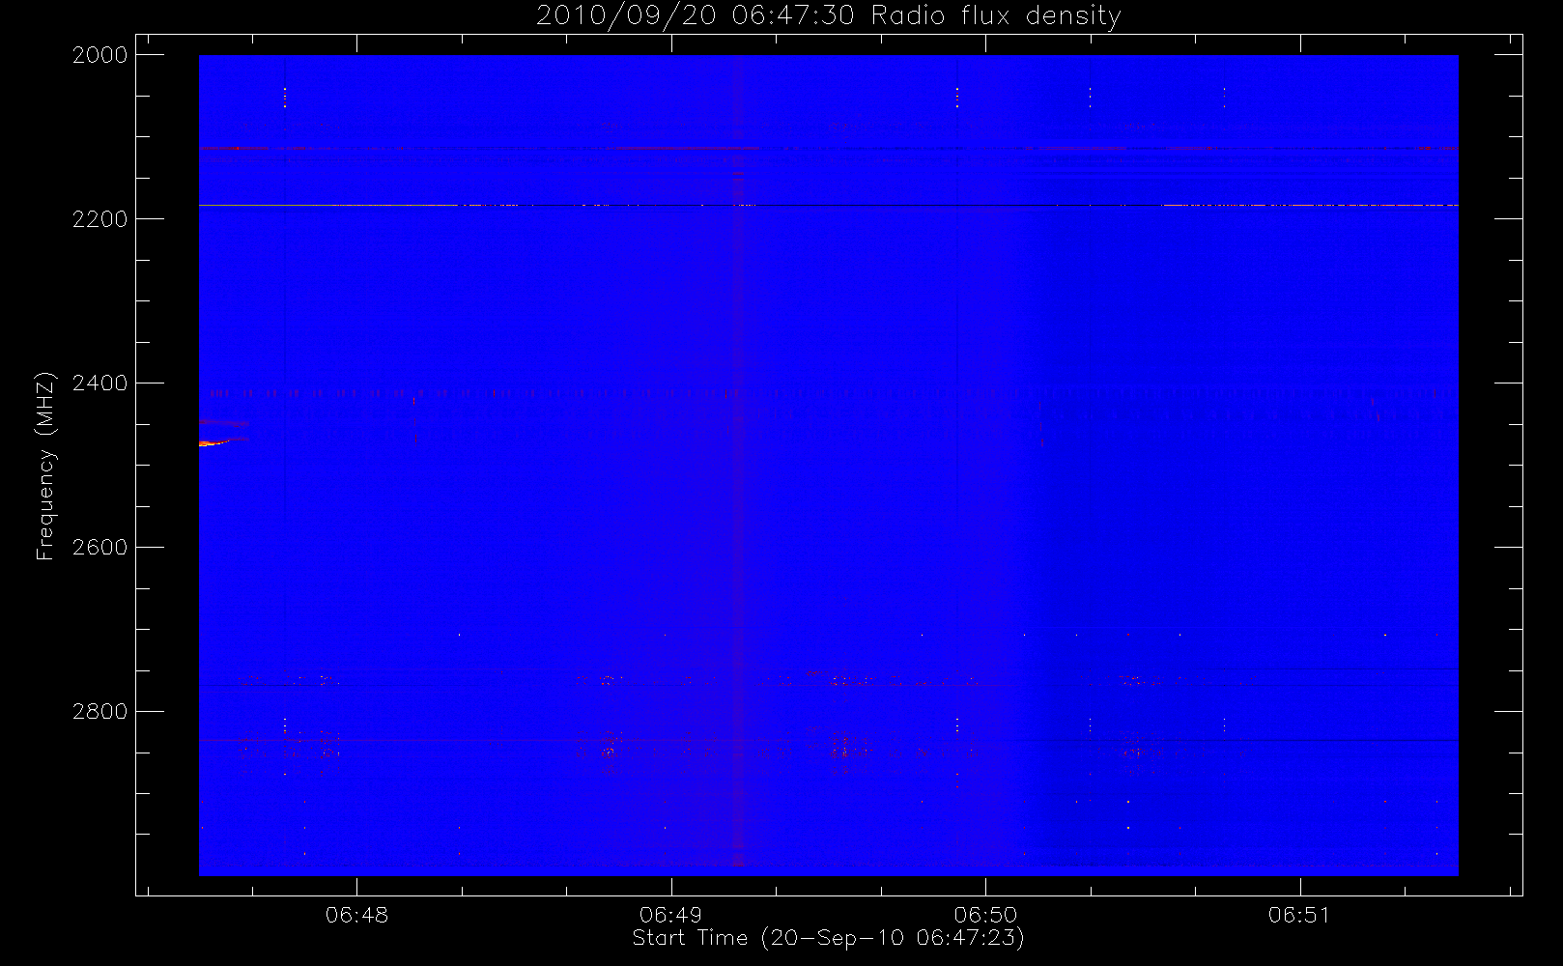This screenshot has height=966, width=1563.
Task: Select the 2400 frequency tick label
Action: tap(100, 384)
